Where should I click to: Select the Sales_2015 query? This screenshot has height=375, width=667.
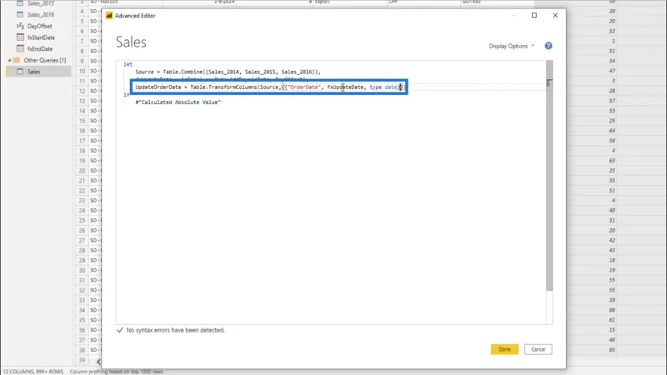coord(40,3)
